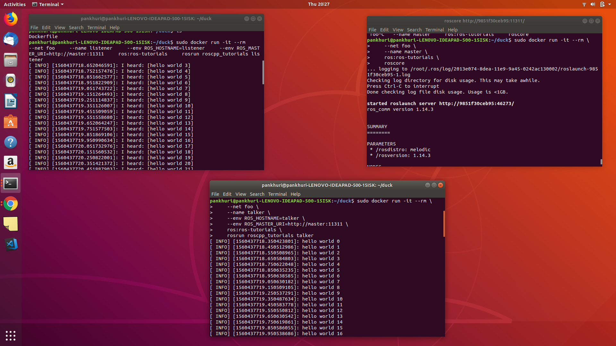Open the clock calendar dropdown Thu 20:27
Image resolution: width=616 pixels, height=346 pixels.
[x=318, y=4]
